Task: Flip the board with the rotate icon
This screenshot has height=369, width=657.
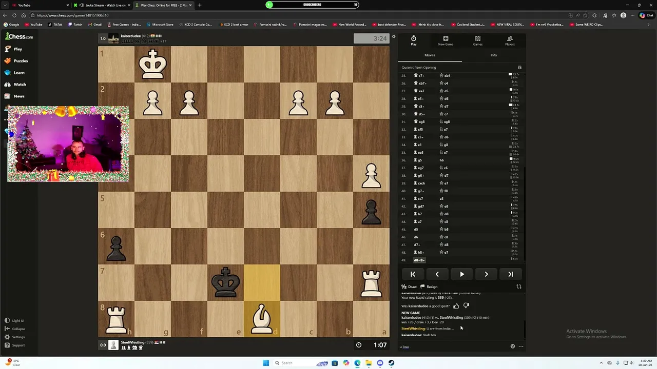Action: (518, 287)
